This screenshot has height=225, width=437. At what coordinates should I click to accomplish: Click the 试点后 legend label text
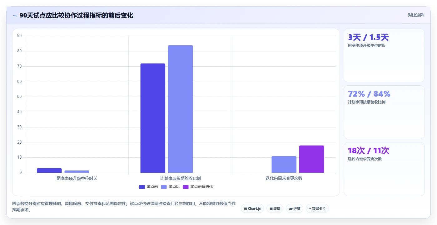tap(174, 187)
